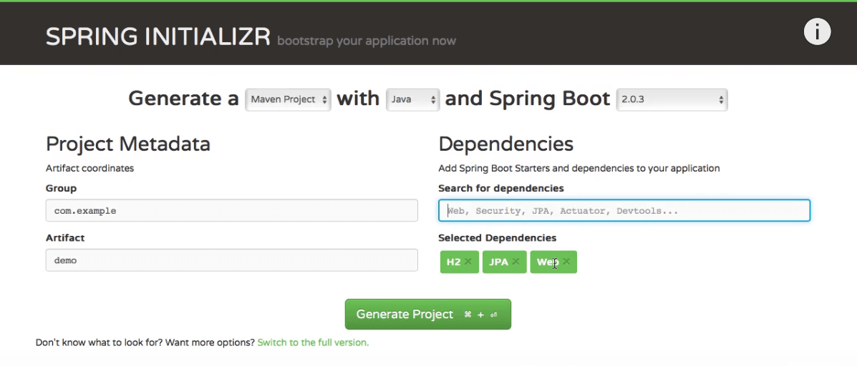Open the Spring Boot 2.0.3 version dropdown
Viewport: 857px width, 366px height.
pyautogui.click(x=672, y=100)
